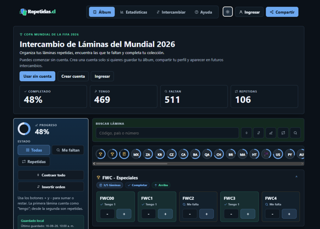Viewport: 320px width, 229px height.
Task: Jump to the PY team chip
Action: pos(290,154)
